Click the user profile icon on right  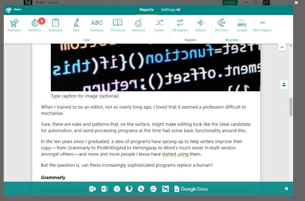click(284, 85)
